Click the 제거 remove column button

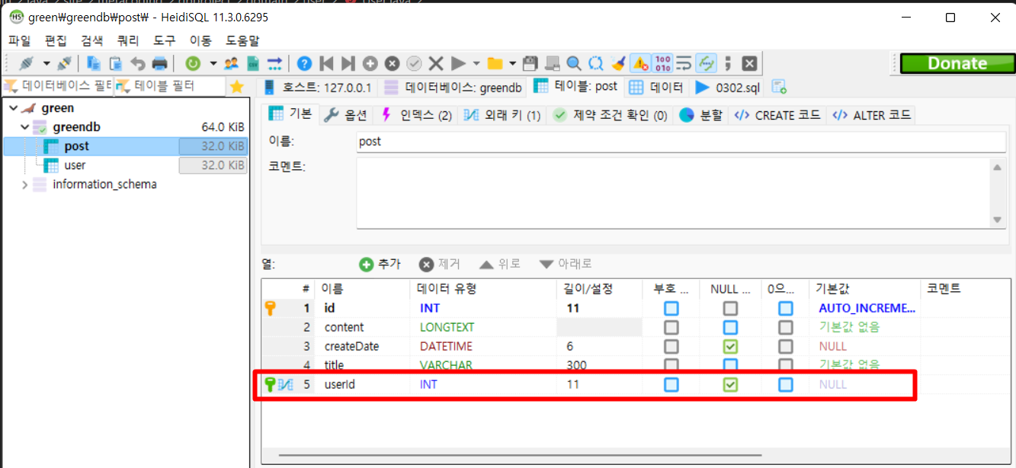[440, 264]
